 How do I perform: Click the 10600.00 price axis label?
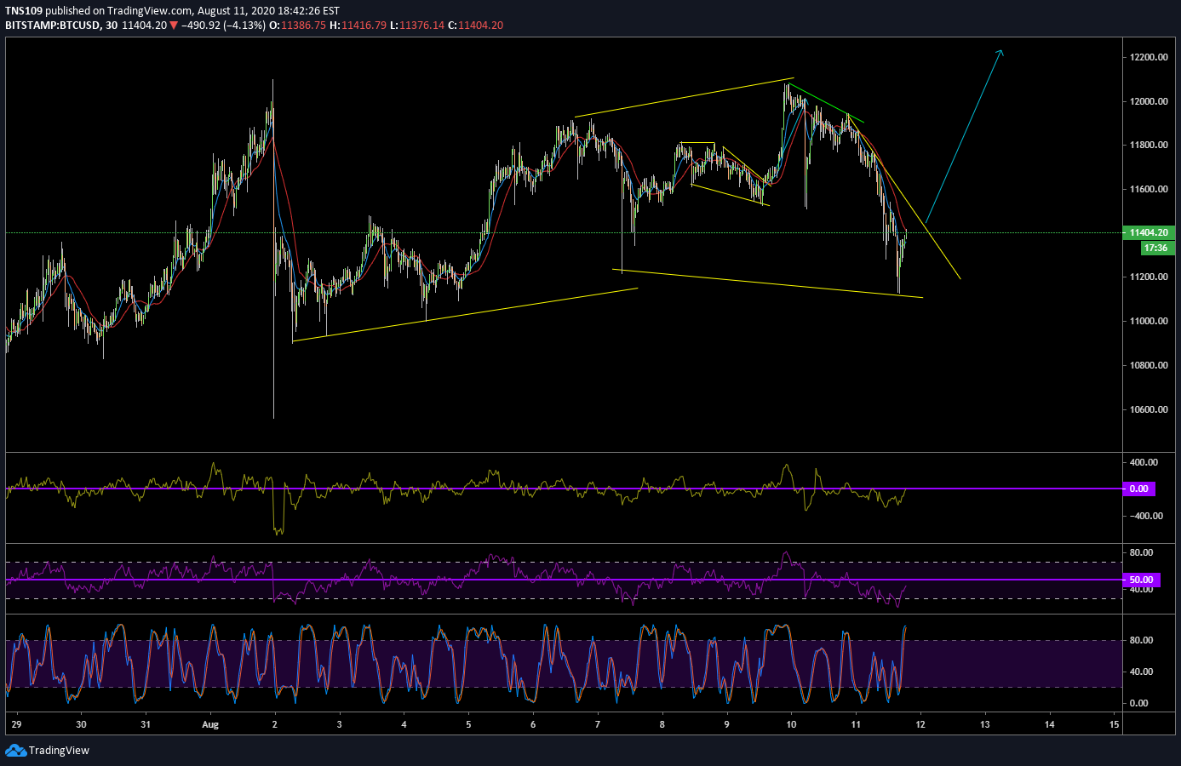click(x=1149, y=409)
